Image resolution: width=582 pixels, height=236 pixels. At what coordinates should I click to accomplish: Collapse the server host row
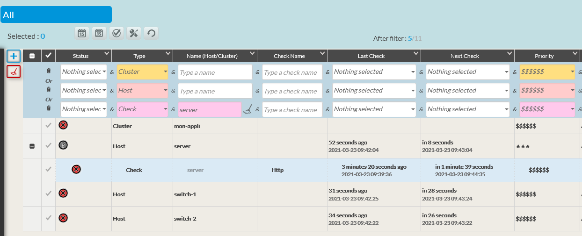point(32,146)
